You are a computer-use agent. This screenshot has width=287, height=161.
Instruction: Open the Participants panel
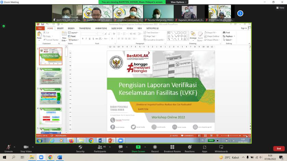(100, 147)
